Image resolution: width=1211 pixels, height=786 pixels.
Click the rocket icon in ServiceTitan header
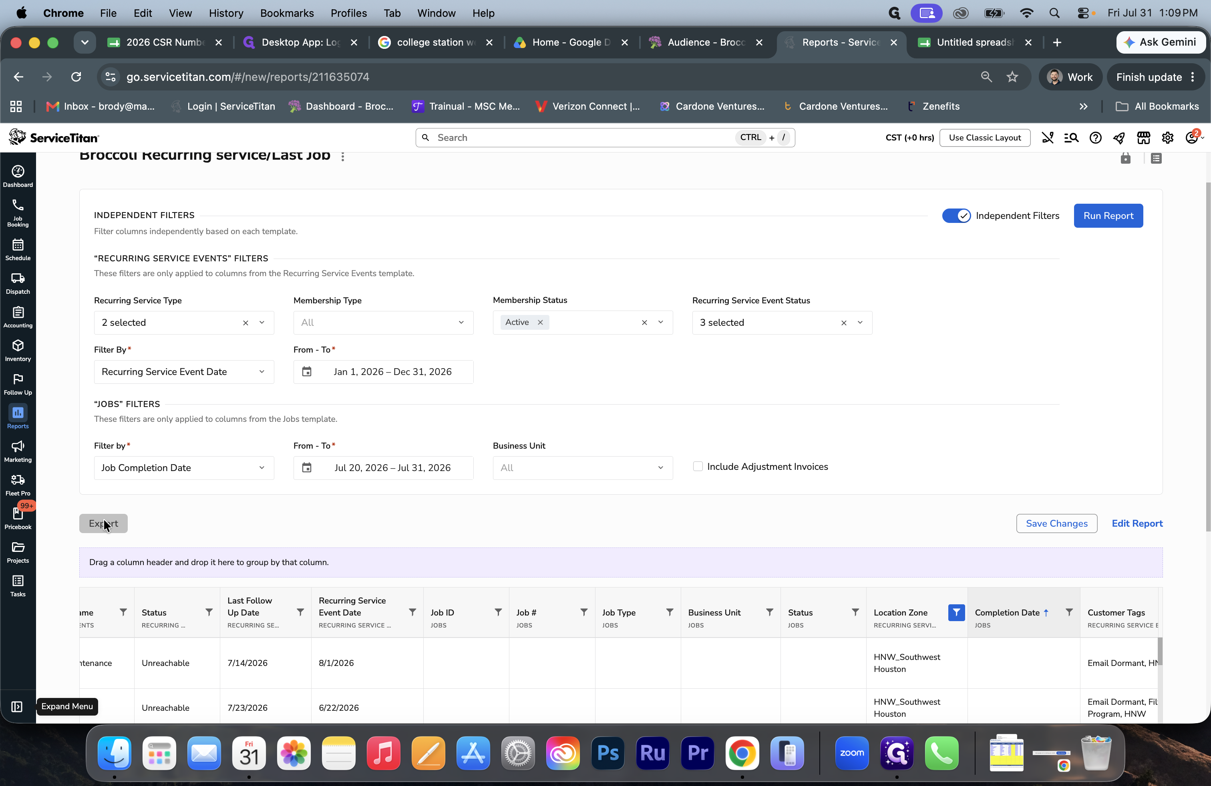pyautogui.click(x=1119, y=138)
